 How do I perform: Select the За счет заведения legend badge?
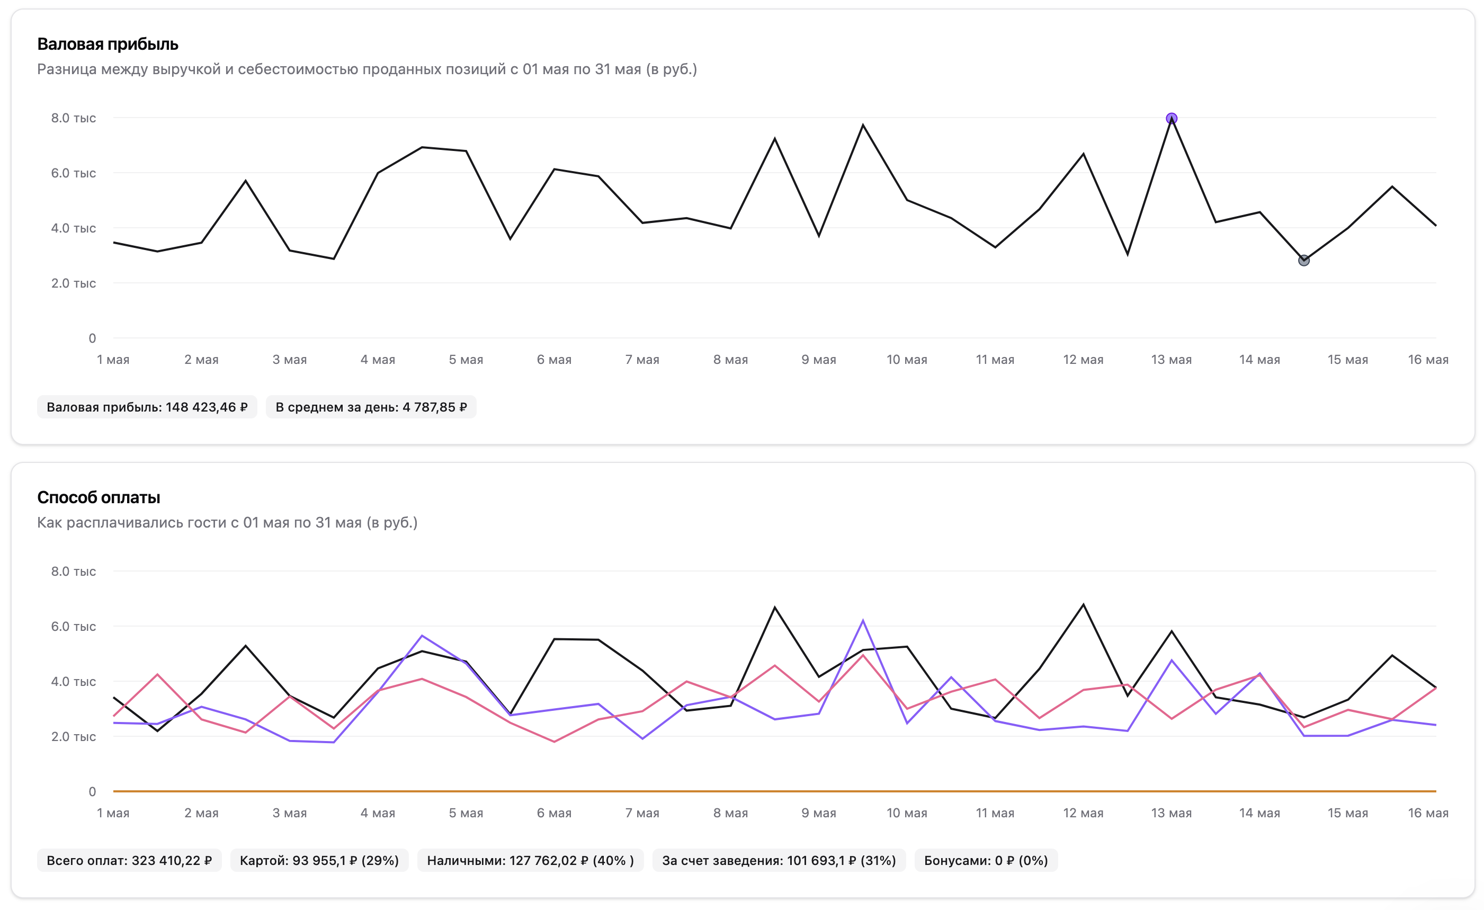click(x=779, y=860)
